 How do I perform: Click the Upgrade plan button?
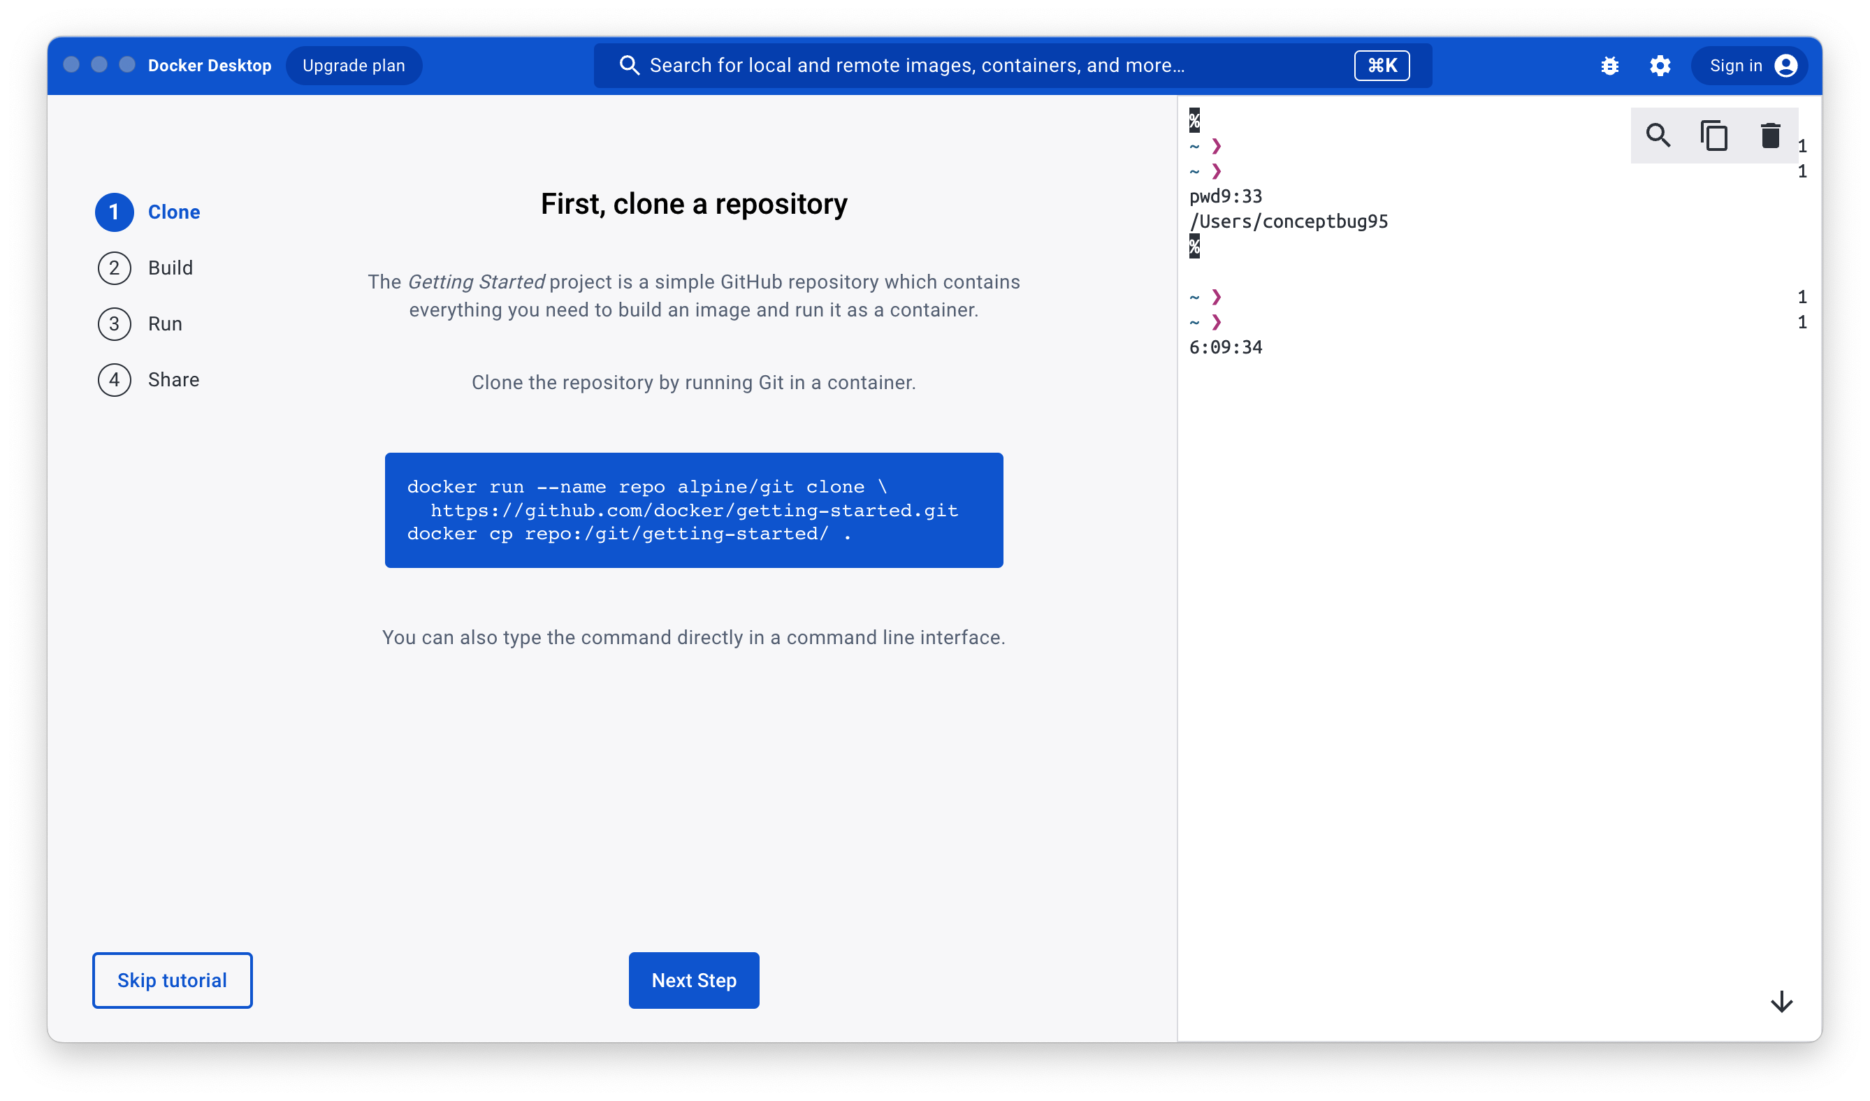354,66
